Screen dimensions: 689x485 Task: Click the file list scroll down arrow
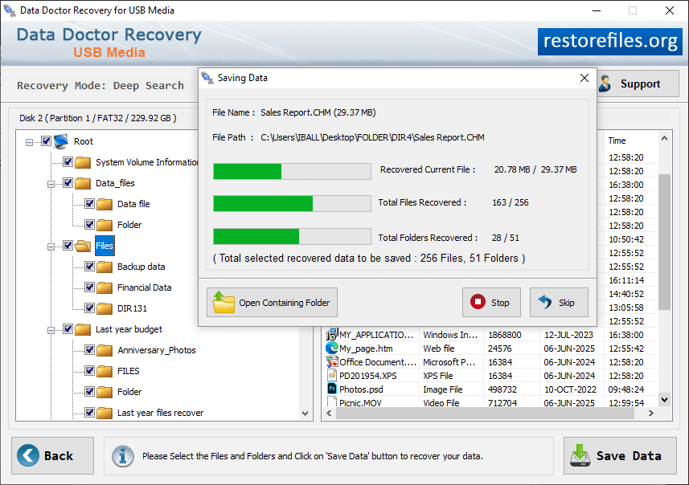664,400
